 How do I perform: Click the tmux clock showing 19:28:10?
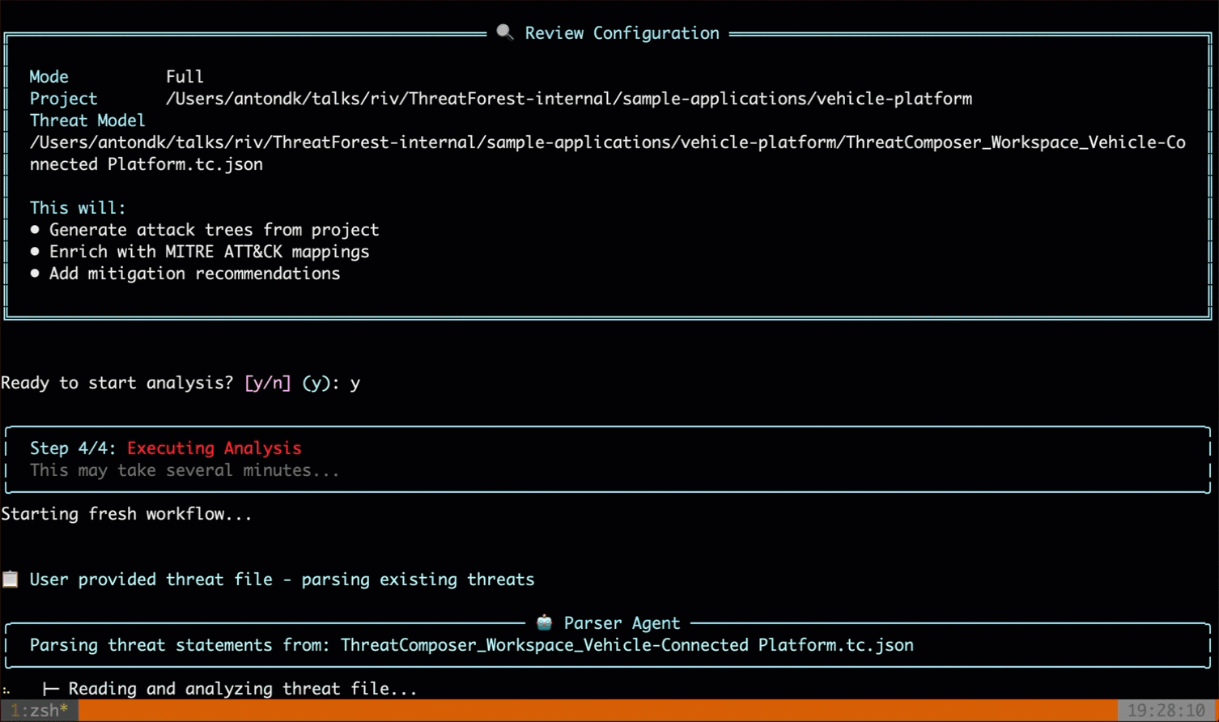(x=1166, y=711)
